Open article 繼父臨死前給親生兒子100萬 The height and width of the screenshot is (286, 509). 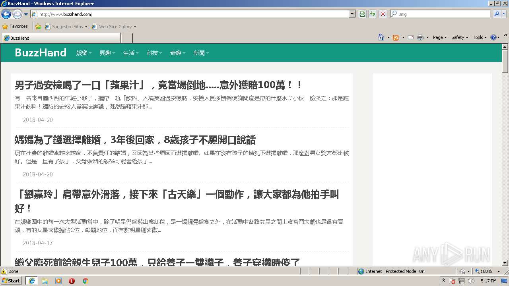157,262
